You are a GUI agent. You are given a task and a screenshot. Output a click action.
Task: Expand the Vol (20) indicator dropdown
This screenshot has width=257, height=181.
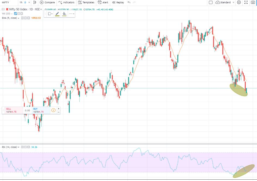[x=12, y=14]
